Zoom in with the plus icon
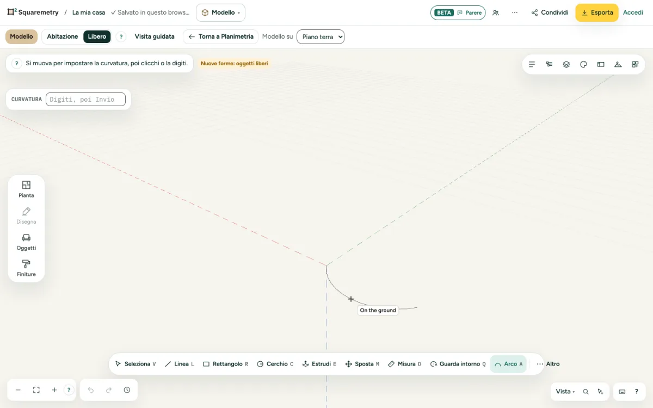This screenshot has height=408, width=653. tap(54, 390)
